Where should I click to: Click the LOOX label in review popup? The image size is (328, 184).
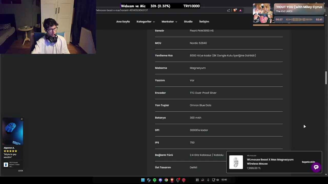pos(20,171)
